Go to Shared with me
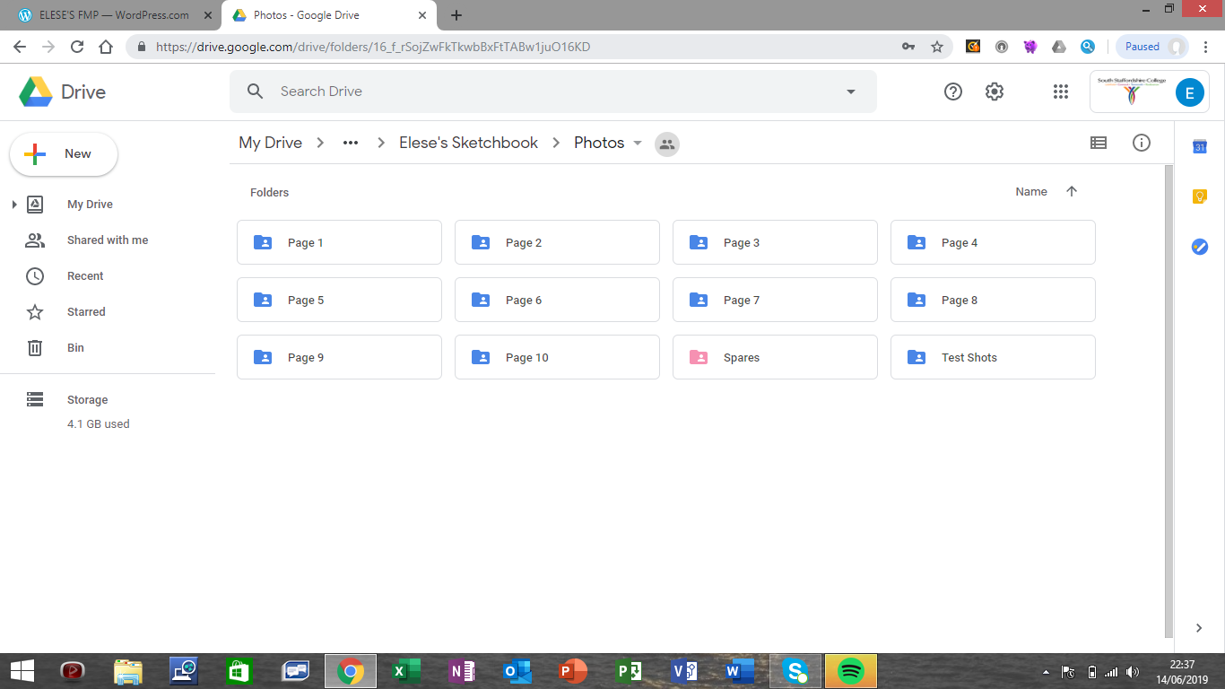 [x=108, y=240]
